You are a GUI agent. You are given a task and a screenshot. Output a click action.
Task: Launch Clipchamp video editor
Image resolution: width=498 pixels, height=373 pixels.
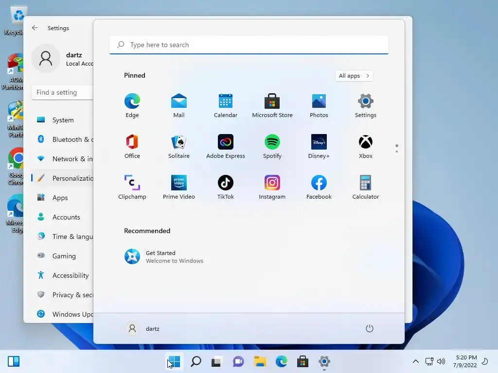[x=132, y=187]
